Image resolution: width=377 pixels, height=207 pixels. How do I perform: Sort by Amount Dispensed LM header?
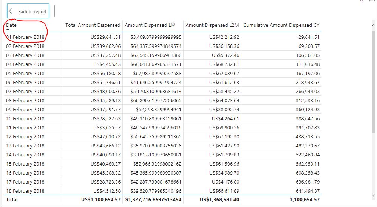(x=150, y=25)
